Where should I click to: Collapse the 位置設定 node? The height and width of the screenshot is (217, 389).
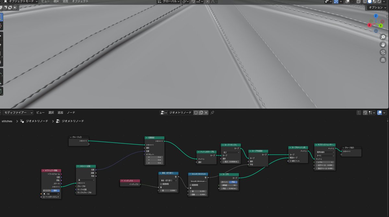(146, 138)
